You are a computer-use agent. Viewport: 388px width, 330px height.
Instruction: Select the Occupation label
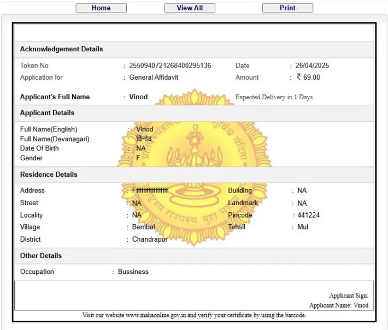[37, 272]
